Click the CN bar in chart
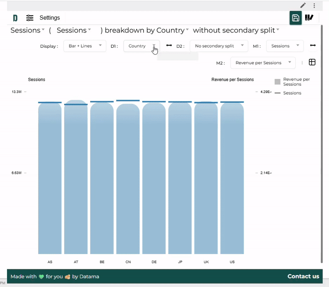 128,179
